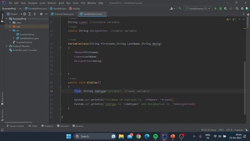Screen dimensions: 250x141
Task: Open the Refactor menu
Action: (52, 3)
